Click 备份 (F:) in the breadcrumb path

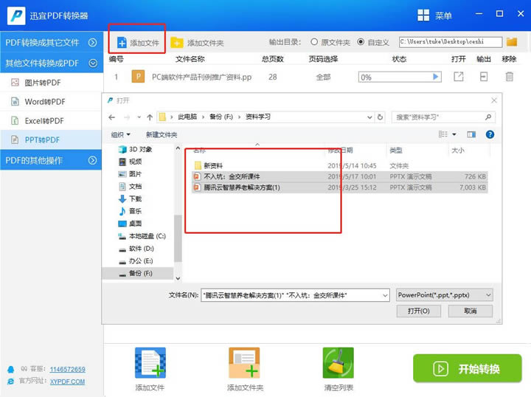[x=221, y=117]
